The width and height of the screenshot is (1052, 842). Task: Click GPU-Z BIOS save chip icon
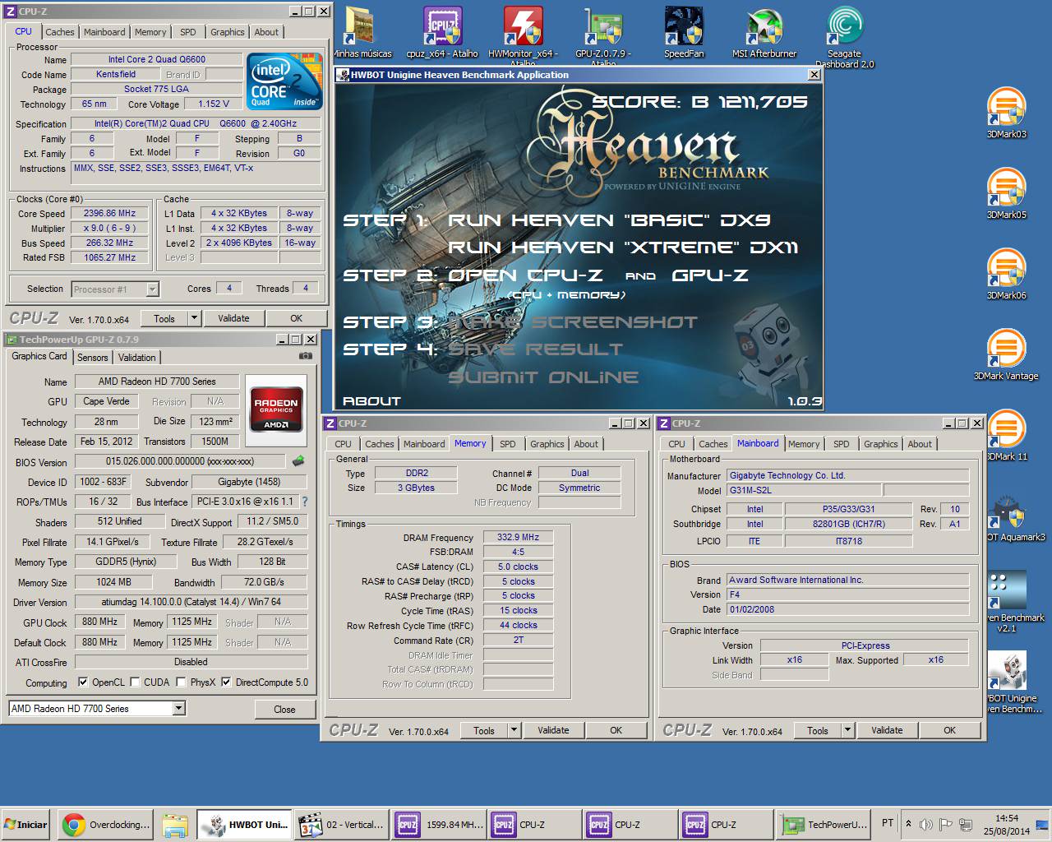[x=298, y=461]
